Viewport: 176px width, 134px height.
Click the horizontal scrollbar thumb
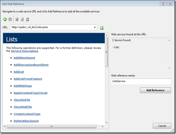[x=52, y=126]
